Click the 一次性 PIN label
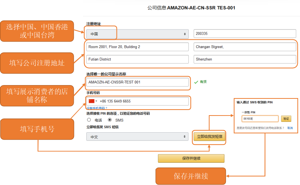The height and width of the screenshot is (185, 300). click(x=248, y=112)
